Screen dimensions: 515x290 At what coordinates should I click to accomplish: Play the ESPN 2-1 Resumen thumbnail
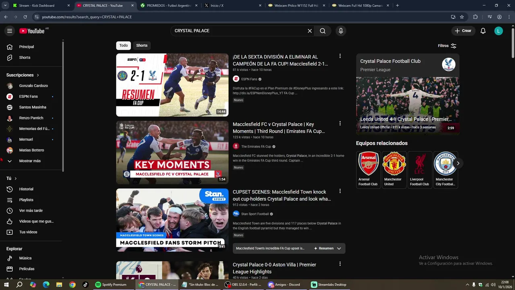click(172, 85)
